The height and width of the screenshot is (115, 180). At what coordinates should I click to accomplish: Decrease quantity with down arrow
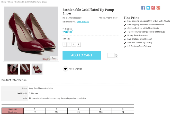[x=116, y=56]
